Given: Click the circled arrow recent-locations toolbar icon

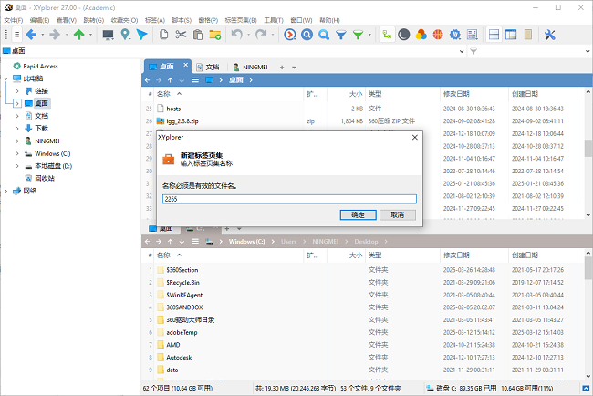Looking at the screenshot, I should [x=290, y=35].
